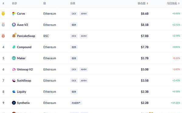This screenshot has width=182, height=113.
Task: Sort by locked value column arrows
Action: pos(147,3)
